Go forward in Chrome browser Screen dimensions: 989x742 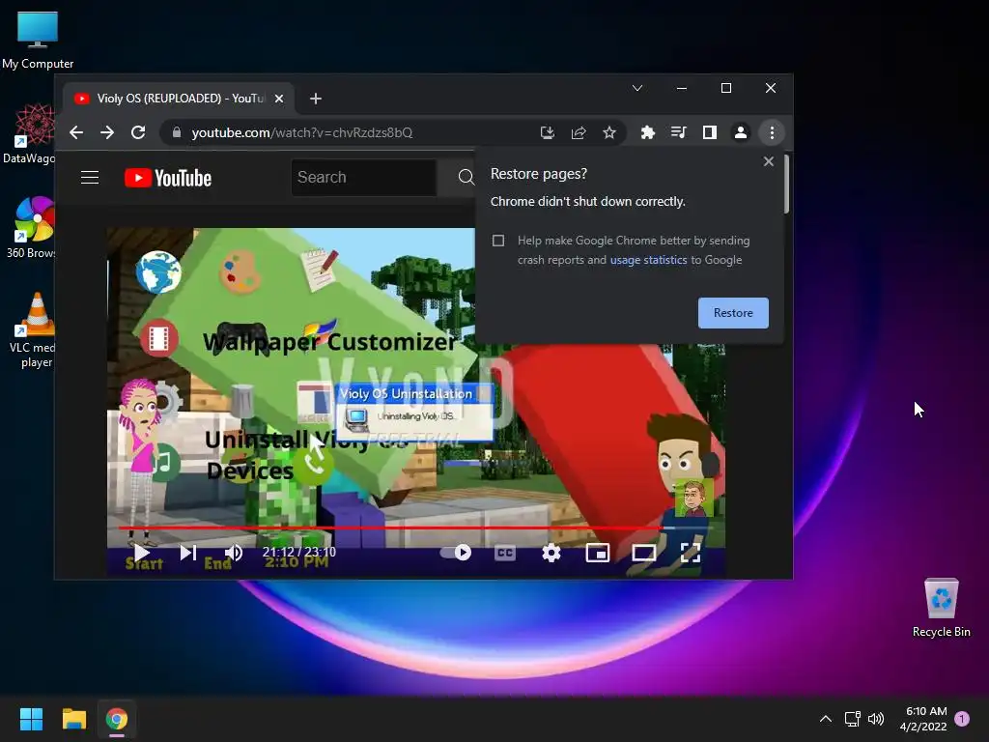[x=107, y=132]
